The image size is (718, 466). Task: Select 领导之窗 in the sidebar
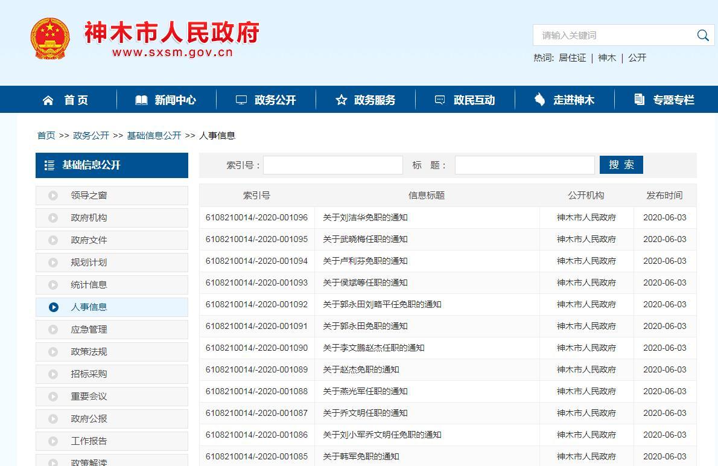click(112, 196)
